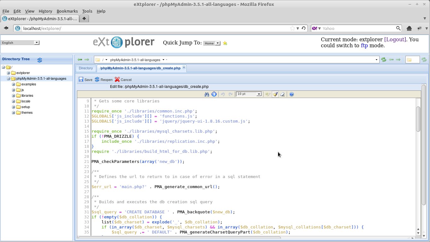Click the folder filter field at top right
Screen dimensions: 430x242
click(x=413, y=60)
